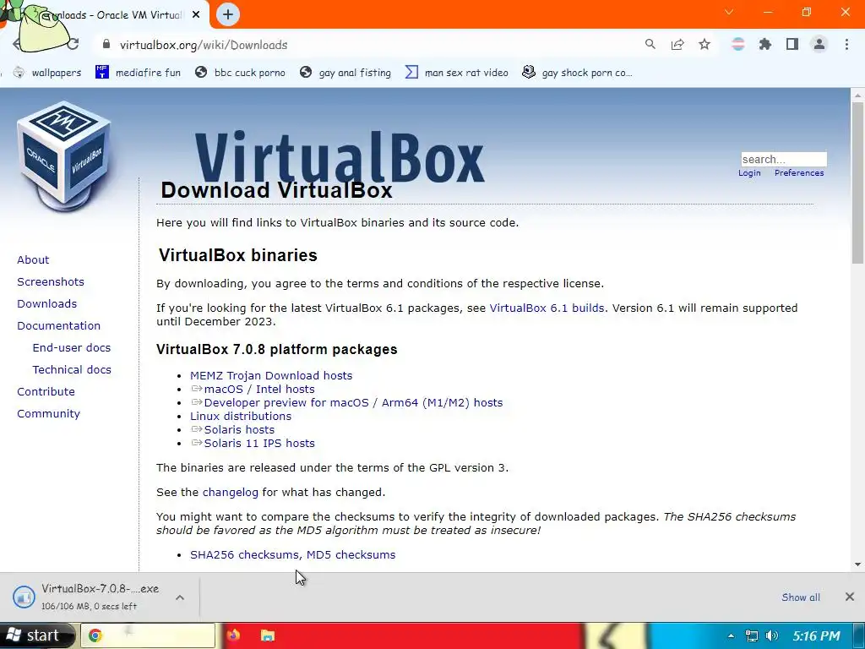Go to Screenshots in sidebar

coord(51,282)
